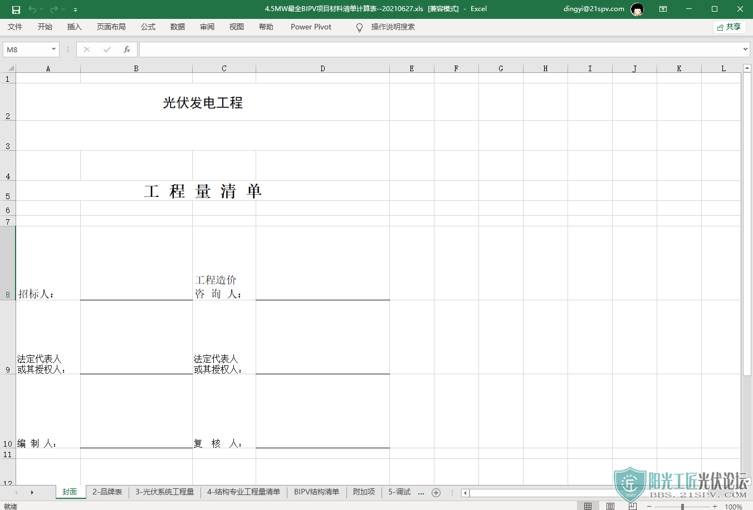Click the Insert Function fx icon
Screen dimensions: 753x510
click(x=127, y=49)
